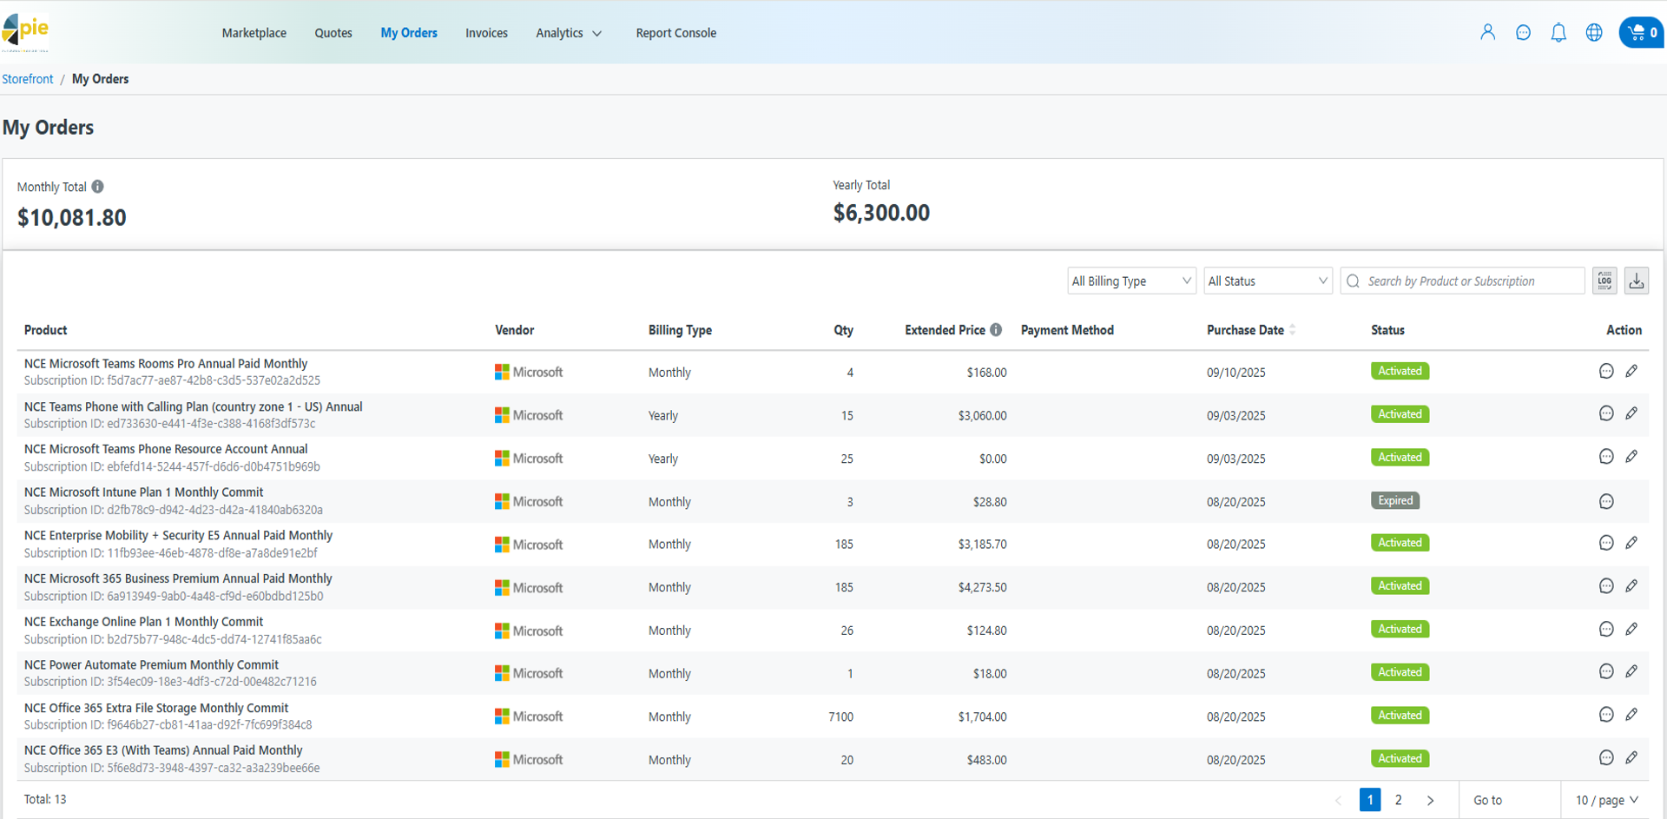This screenshot has width=1667, height=819.
Task: Open comments for Office 365 E3 order
Action: coord(1606,758)
